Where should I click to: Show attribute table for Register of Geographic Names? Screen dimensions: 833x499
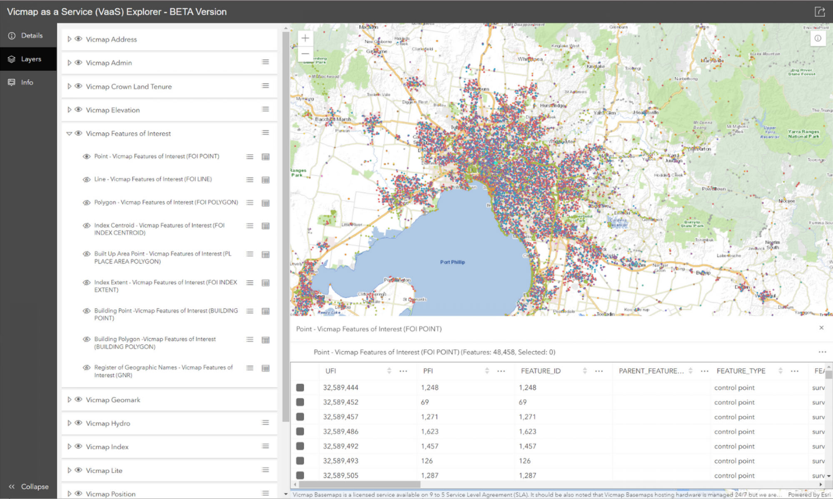click(x=265, y=368)
